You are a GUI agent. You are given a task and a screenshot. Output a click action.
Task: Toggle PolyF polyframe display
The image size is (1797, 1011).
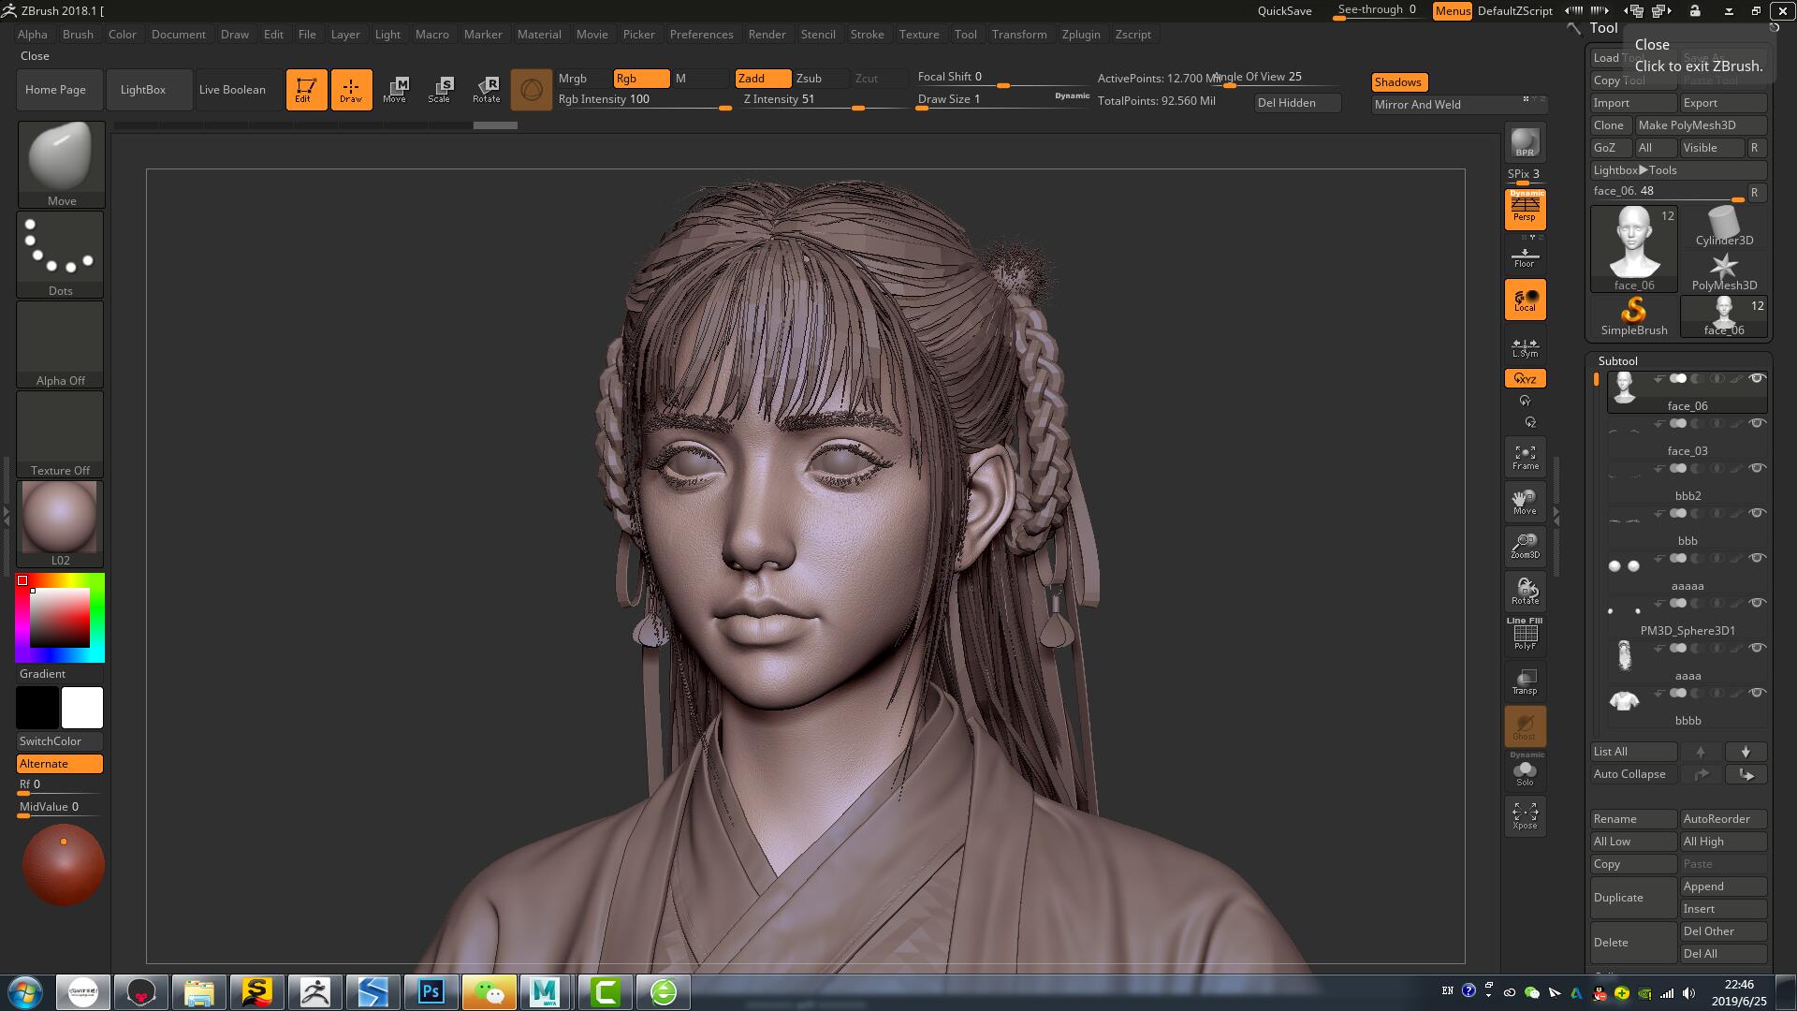[x=1526, y=634]
